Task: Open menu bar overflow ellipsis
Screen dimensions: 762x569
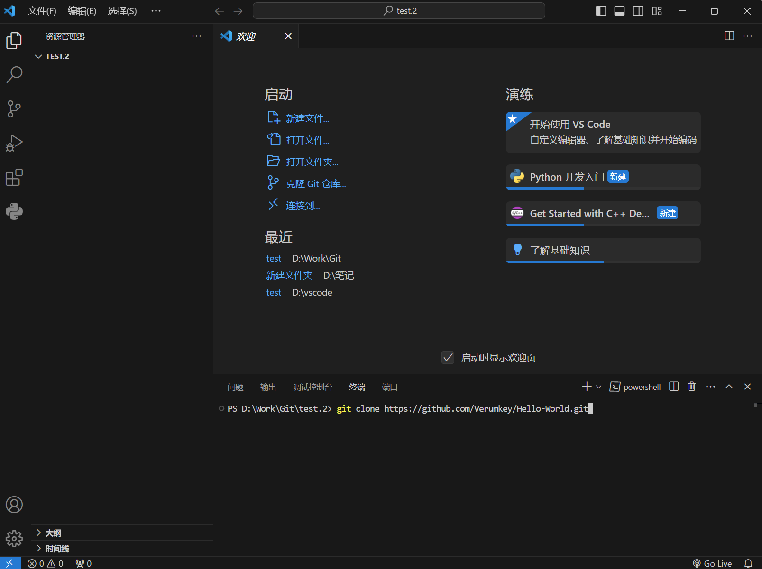Action: coord(156,11)
